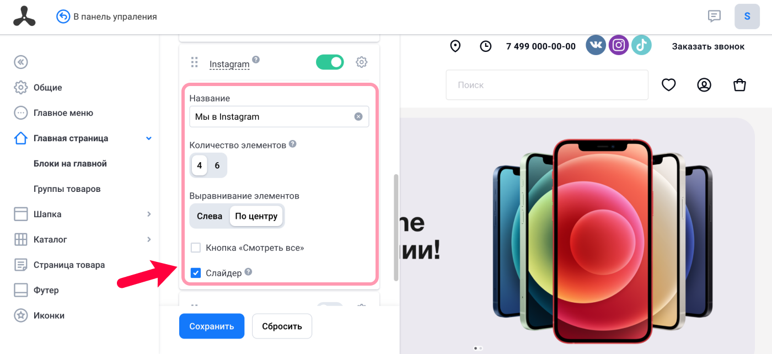Viewport: 772px width, 354px height.
Task: Collapse the Главная страница section chevron
Action: (x=149, y=138)
